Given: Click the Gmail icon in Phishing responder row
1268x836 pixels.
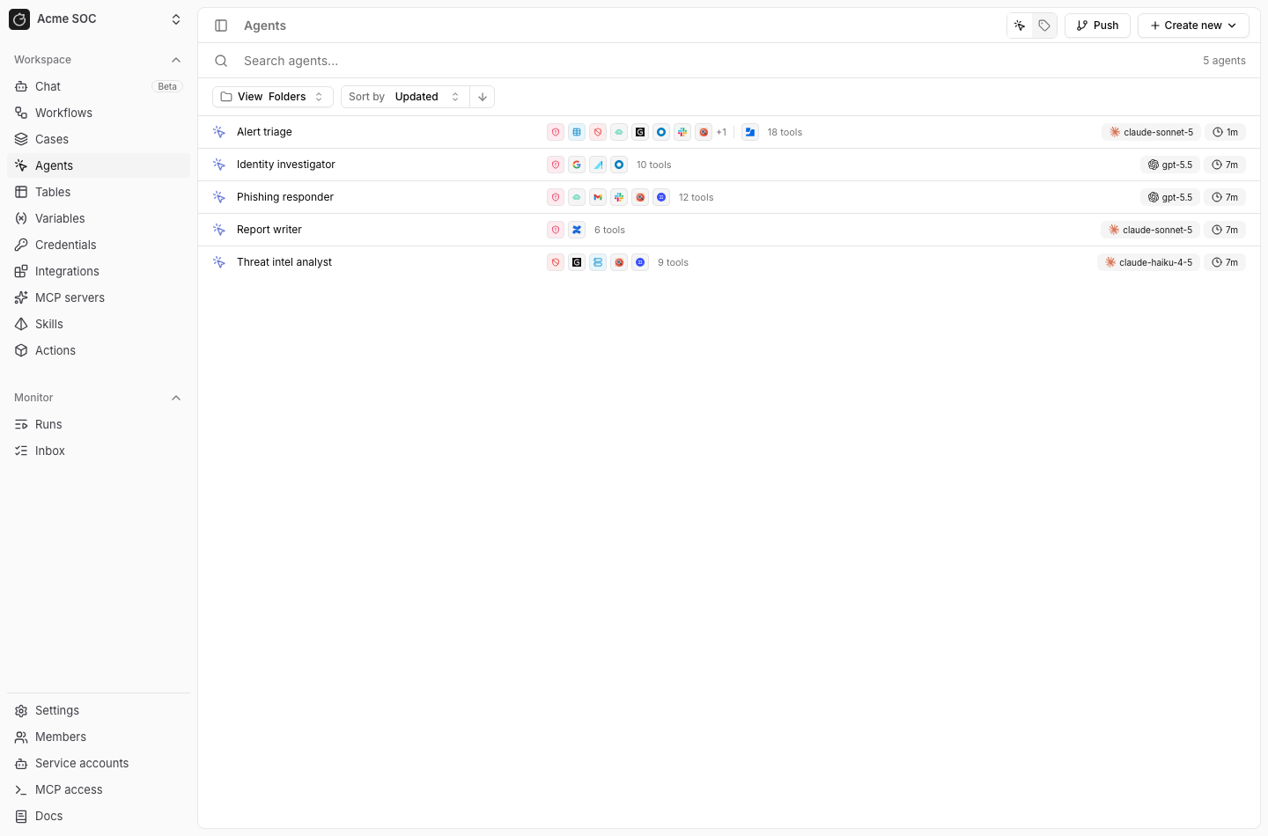Looking at the screenshot, I should click(598, 197).
